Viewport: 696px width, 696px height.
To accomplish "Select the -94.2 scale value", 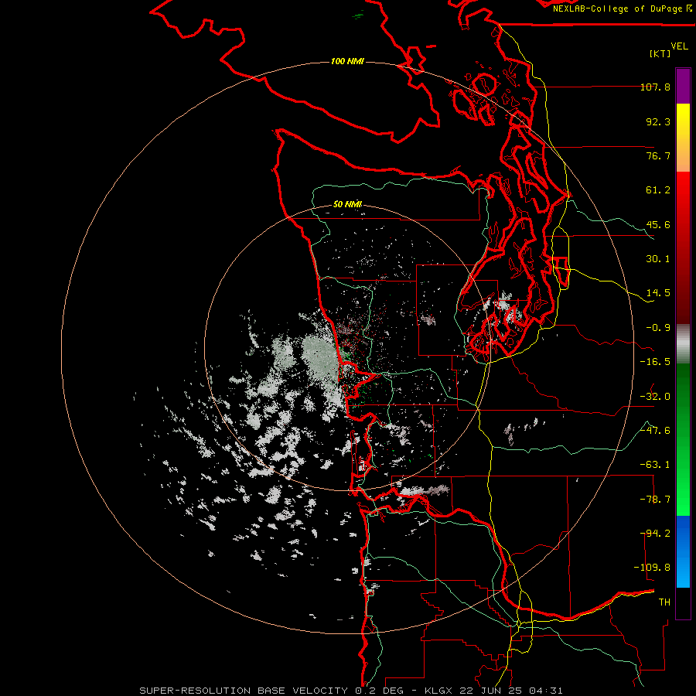I will pos(655,534).
